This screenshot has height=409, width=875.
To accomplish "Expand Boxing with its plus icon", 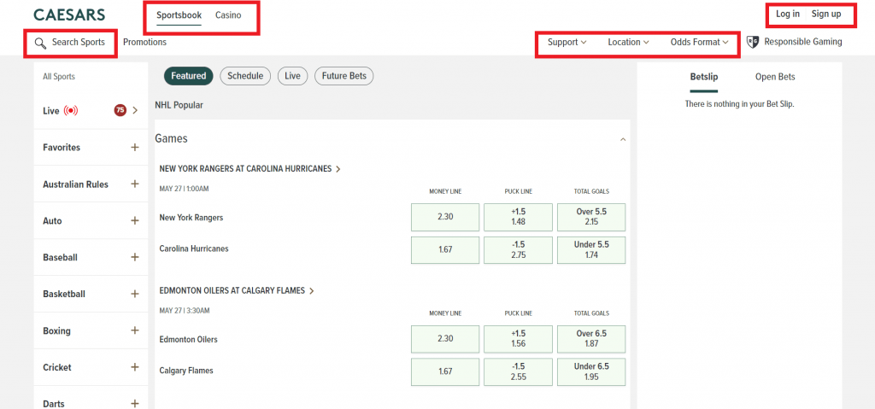I will click(134, 330).
